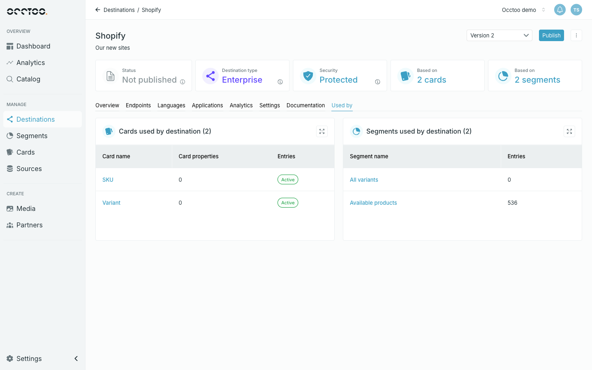This screenshot has height=370, width=592.
Task: Click the 2 segments summary tile
Action: pos(535,76)
